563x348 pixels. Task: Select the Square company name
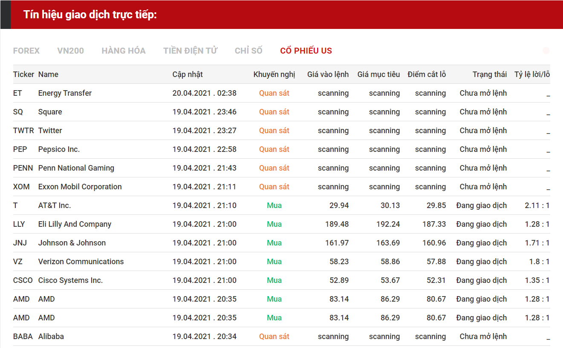pos(50,112)
